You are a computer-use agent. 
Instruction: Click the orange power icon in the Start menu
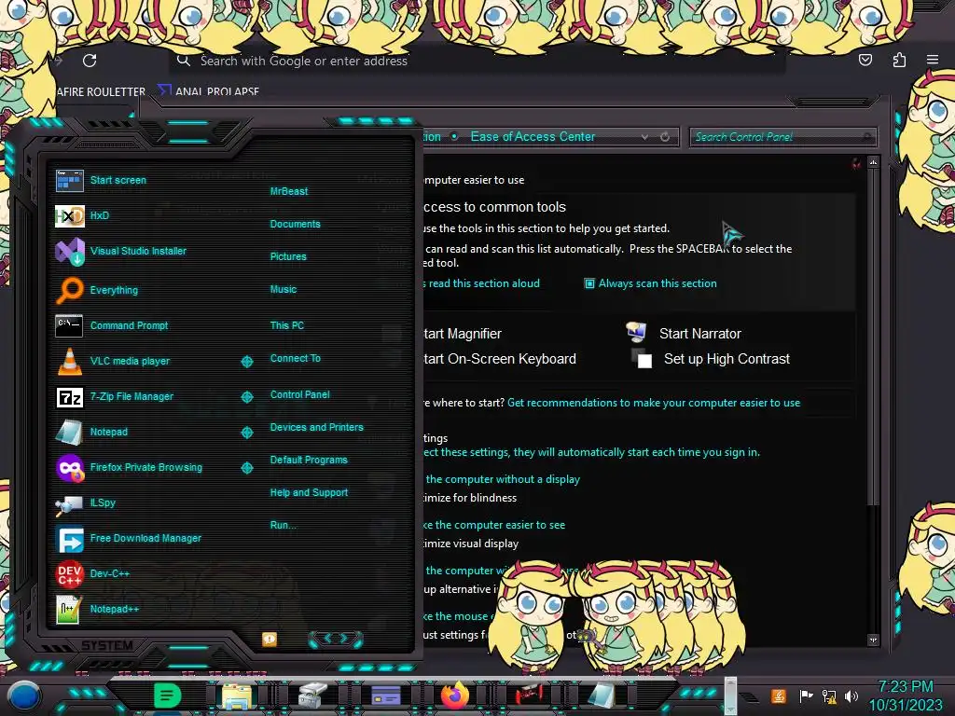[x=270, y=639]
